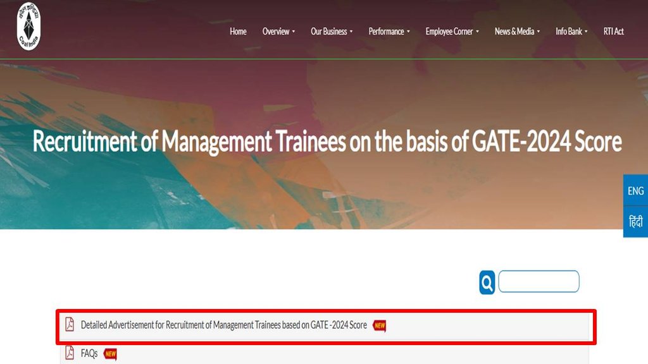
Task: Select the Home menu item
Action: pos(238,31)
